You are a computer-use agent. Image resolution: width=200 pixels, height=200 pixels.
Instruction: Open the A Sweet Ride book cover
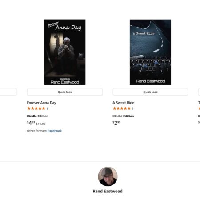pos(150,52)
